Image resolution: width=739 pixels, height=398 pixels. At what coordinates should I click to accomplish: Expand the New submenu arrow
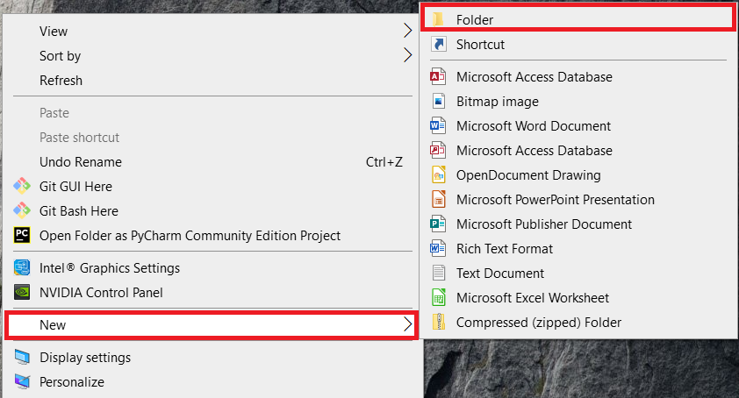(x=407, y=324)
